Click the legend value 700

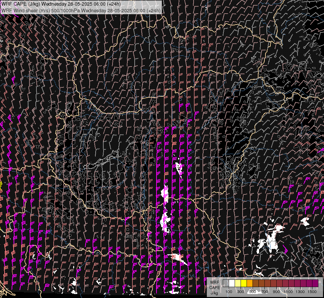point(264,292)
